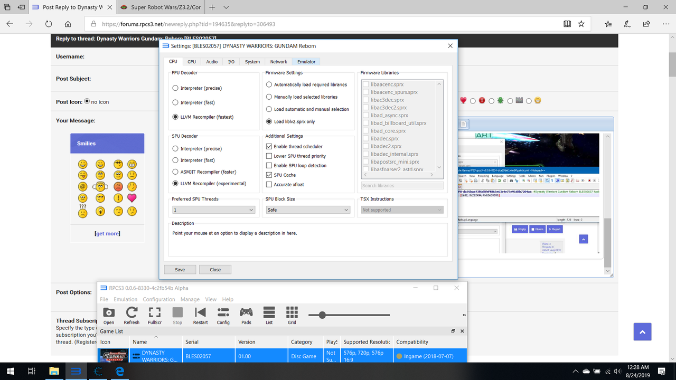Expand the TSX Instructions dropdown
676x380 pixels.
coord(402,210)
